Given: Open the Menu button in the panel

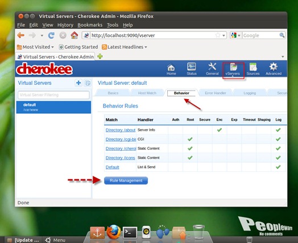Looking at the screenshot, I should (55, 240).
